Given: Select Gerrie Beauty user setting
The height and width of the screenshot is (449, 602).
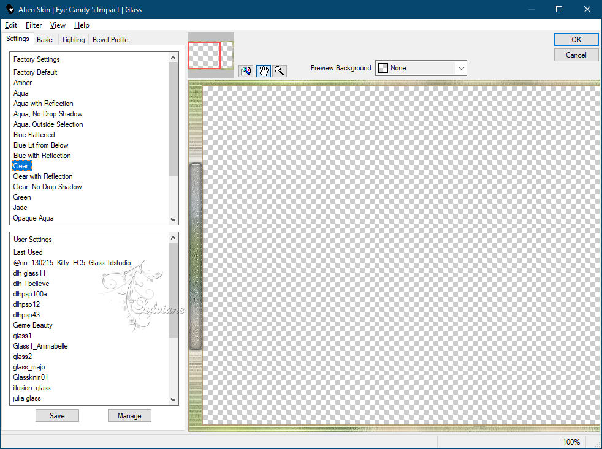Looking at the screenshot, I should [x=32, y=325].
